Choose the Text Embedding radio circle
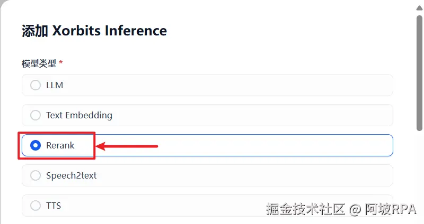Viewport: 424px width, 224px height. coord(36,115)
